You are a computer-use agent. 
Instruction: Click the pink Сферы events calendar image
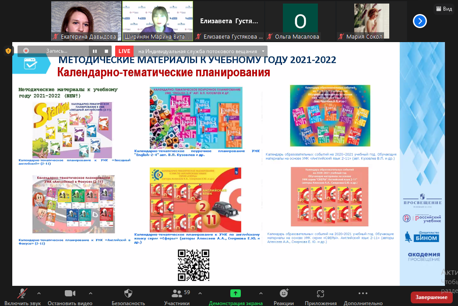click(329, 196)
